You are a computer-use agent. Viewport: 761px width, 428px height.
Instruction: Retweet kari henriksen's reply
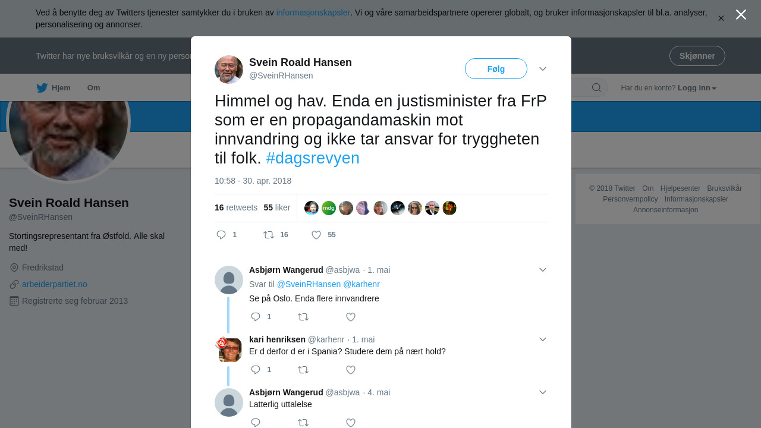(x=303, y=370)
